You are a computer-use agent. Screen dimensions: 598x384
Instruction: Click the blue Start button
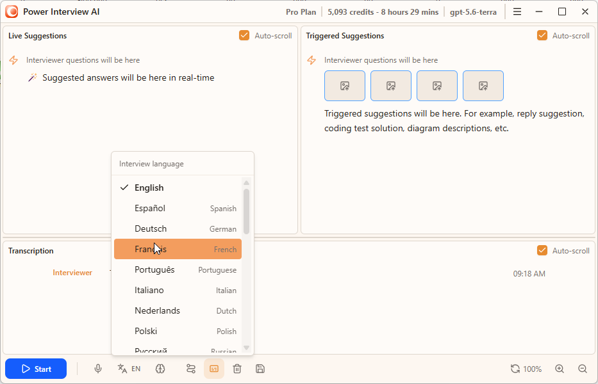click(36, 369)
